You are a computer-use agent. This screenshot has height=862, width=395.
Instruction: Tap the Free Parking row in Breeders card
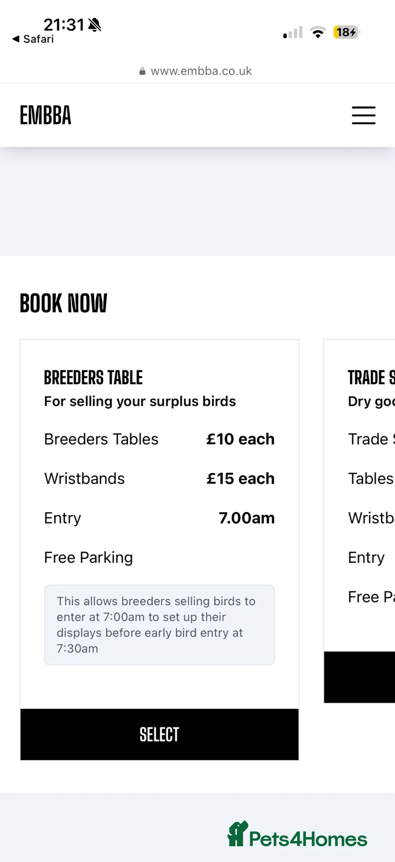tap(89, 558)
